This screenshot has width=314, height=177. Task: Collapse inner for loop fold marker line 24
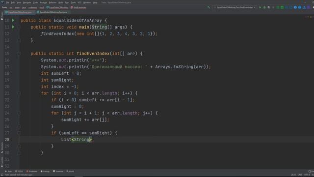19,113
